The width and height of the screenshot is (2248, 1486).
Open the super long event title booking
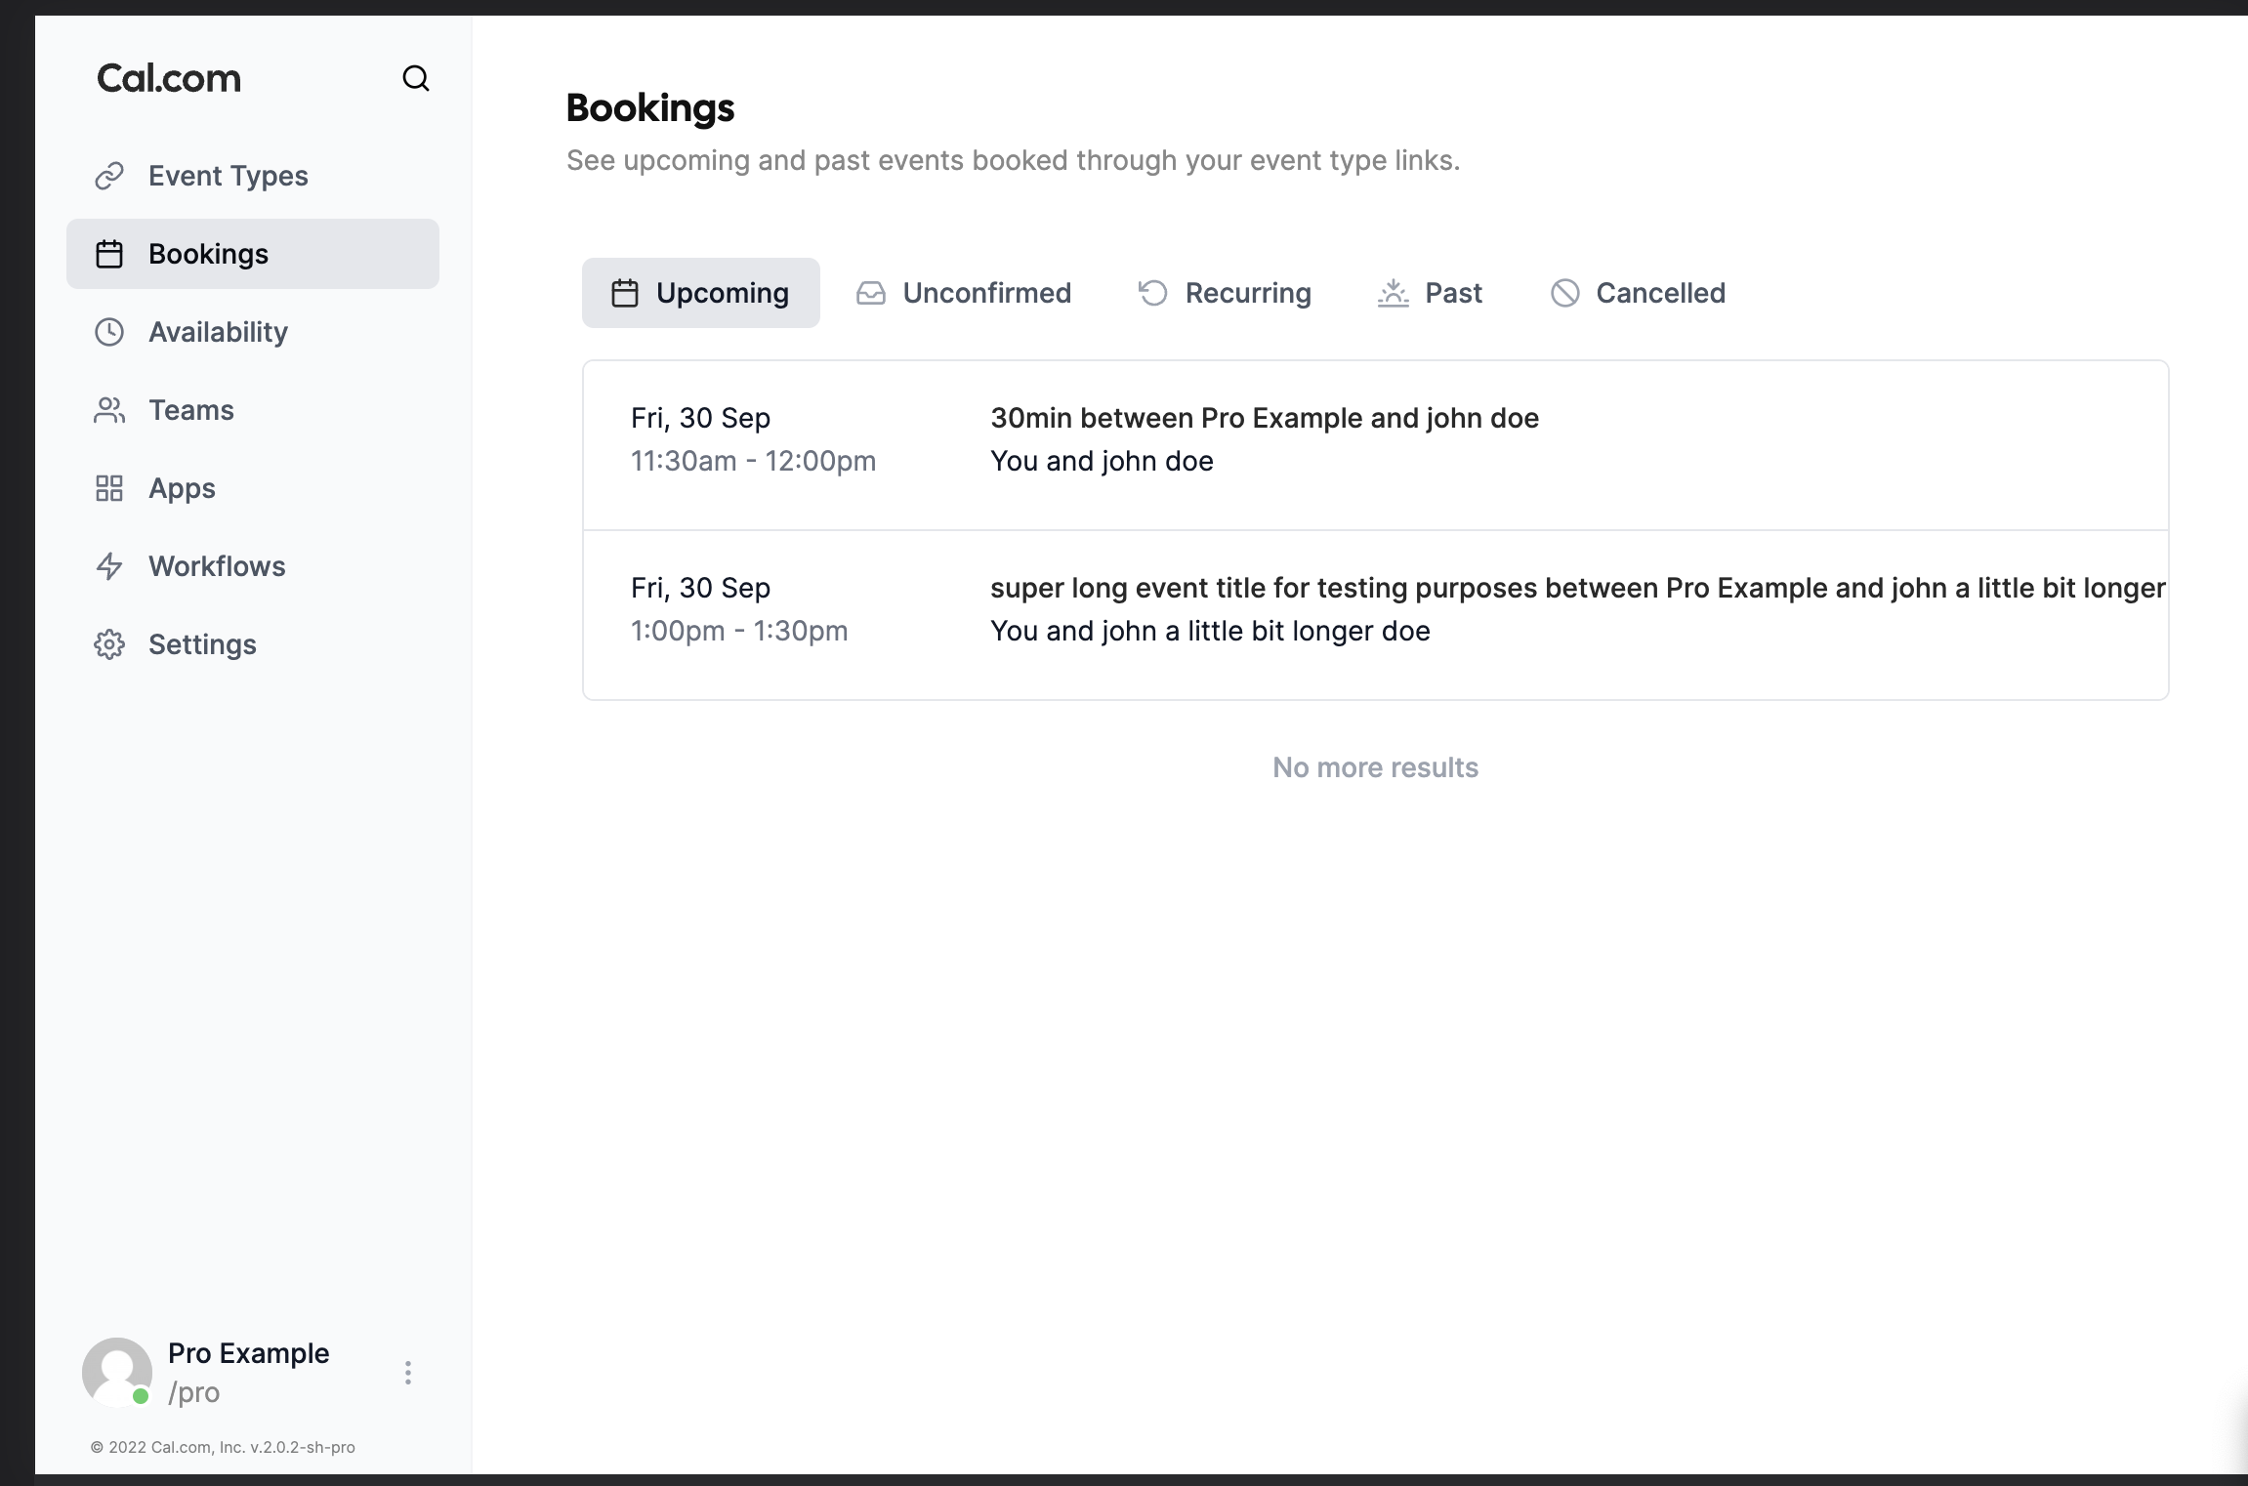(x=1376, y=615)
